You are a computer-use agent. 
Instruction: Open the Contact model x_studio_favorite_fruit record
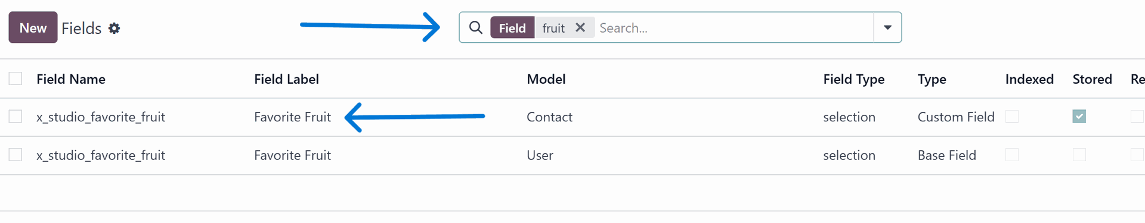tap(101, 117)
